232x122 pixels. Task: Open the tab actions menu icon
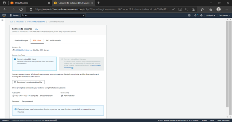(4, 3)
